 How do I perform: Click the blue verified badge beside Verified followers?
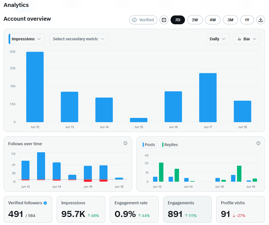coord(45,203)
